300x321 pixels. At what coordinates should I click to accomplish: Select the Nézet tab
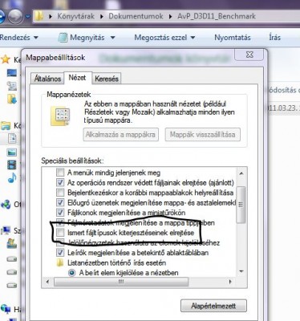coord(77,78)
